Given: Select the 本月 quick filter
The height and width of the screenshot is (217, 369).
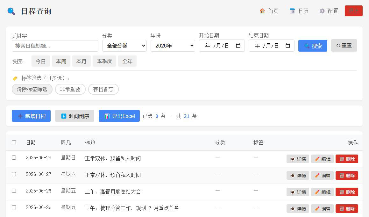Looking at the screenshot, I should coord(82,61).
